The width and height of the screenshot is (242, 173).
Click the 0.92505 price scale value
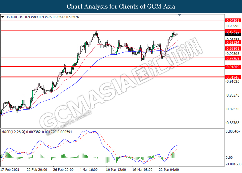click(233, 54)
